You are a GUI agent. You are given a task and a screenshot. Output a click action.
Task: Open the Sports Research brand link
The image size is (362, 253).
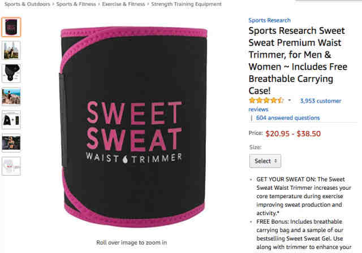(x=269, y=20)
